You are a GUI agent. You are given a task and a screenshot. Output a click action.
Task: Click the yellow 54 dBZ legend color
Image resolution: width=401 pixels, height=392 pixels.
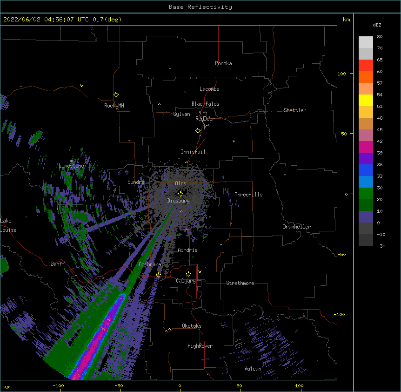[366, 100]
